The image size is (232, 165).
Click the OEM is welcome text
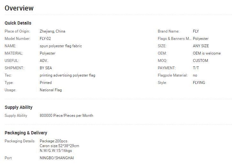[x=207, y=53]
